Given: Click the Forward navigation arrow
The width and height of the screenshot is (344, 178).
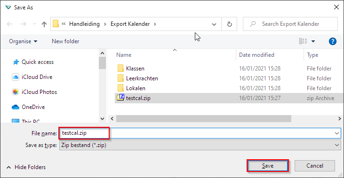Looking at the screenshot, I should pos(23,24).
